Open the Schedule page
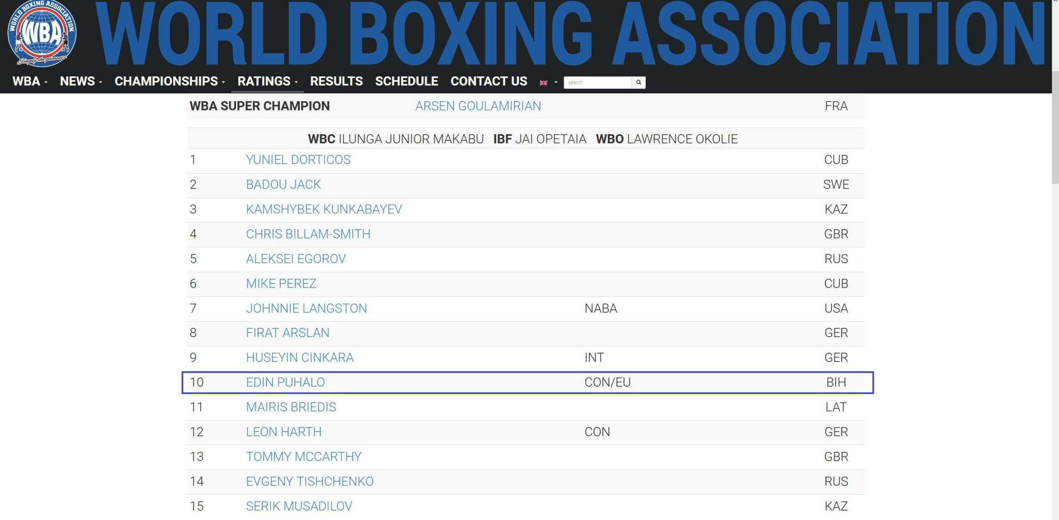Viewport: 1059px width, 520px height. click(x=406, y=81)
